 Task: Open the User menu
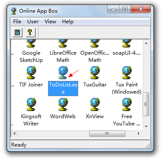pyautogui.click(x=33, y=22)
